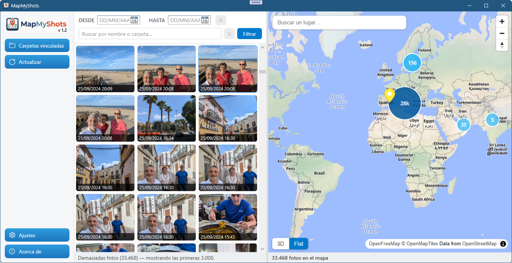
Task: Click the MapMyShots title bar app icon
Action: (6, 6)
